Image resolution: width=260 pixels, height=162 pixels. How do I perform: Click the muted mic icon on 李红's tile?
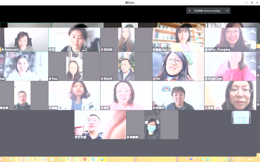point(102,108)
